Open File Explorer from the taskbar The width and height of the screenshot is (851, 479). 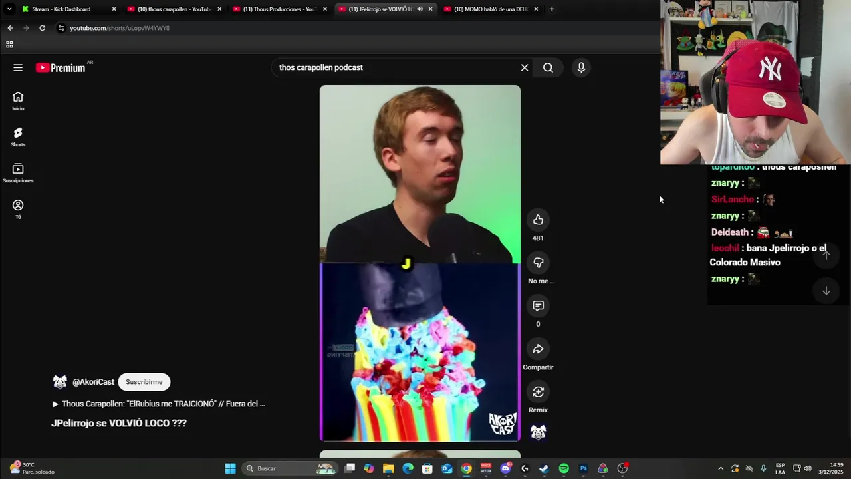(x=388, y=468)
